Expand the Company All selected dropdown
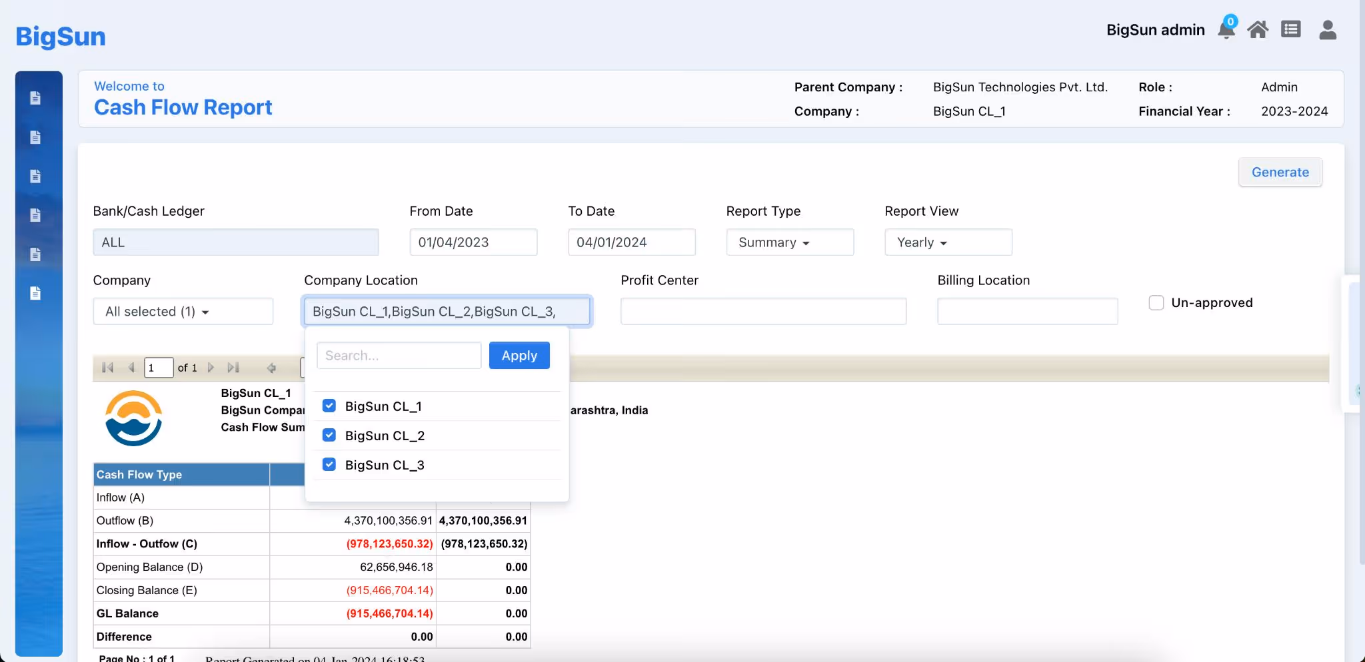 (183, 312)
